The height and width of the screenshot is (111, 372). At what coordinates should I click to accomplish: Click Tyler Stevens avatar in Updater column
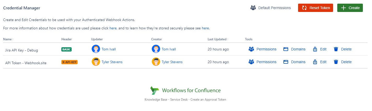pyautogui.click(x=96, y=62)
